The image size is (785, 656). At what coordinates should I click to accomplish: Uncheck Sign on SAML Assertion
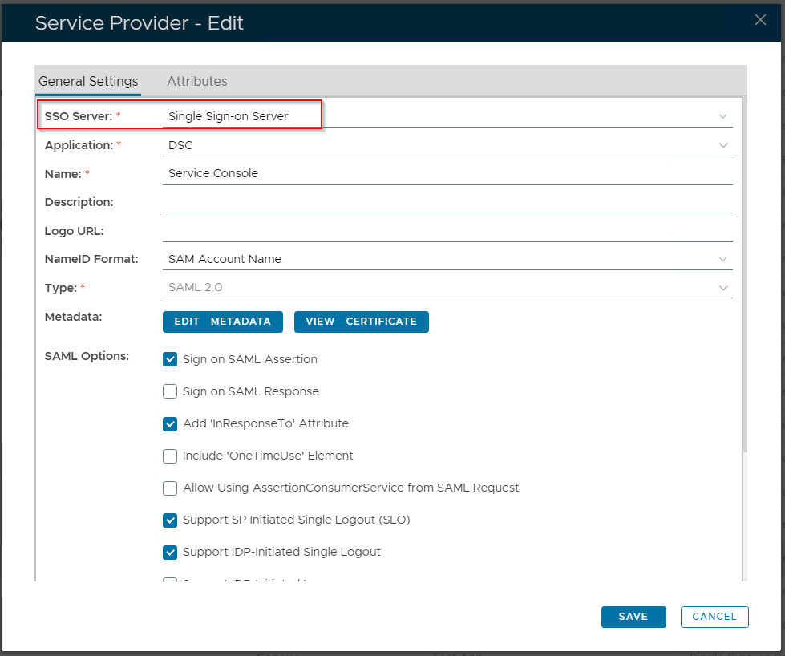(x=170, y=359)
